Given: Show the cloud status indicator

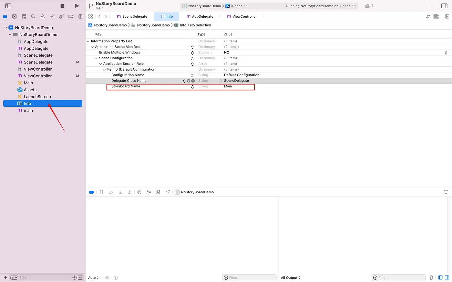Looking at the screenshot, I should point(368,6).
